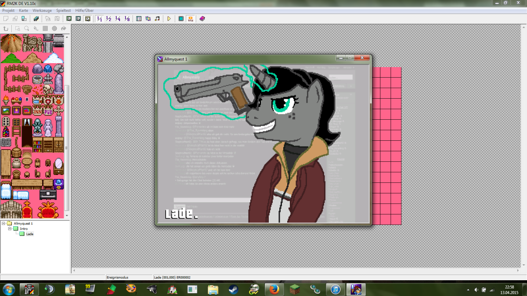
Task: Open iTunes from the taskbar
Action: (335, 289)
